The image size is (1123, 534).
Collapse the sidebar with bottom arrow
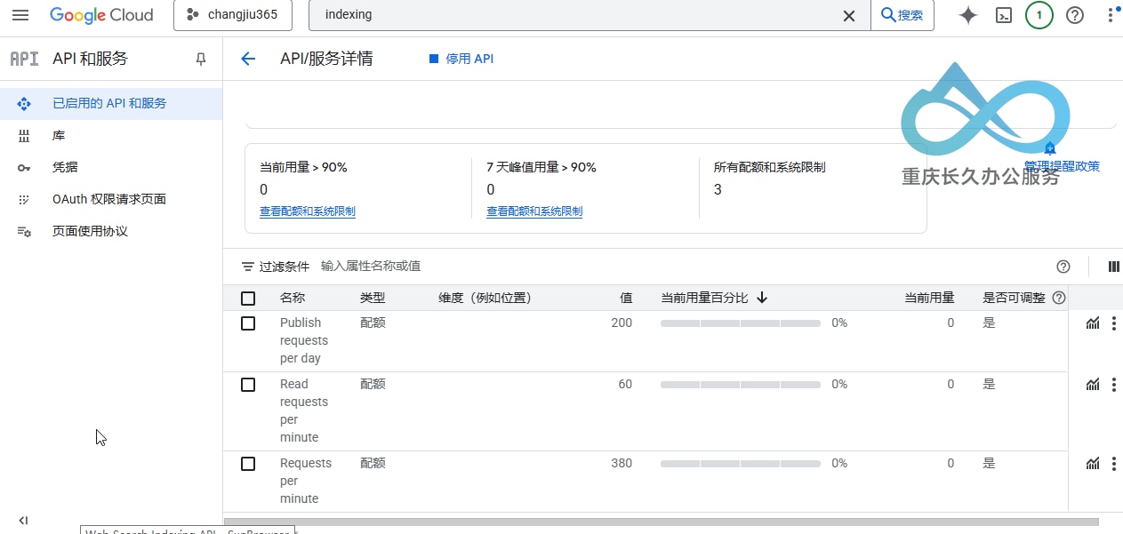pos(23,521)
